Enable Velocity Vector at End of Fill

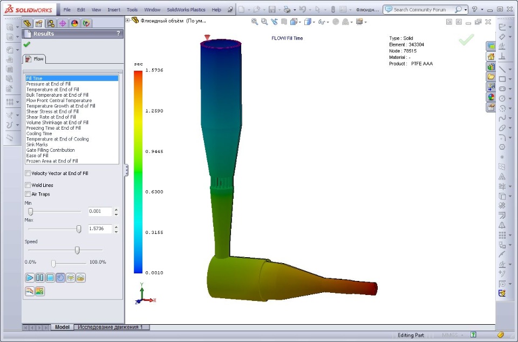point(28,173)
